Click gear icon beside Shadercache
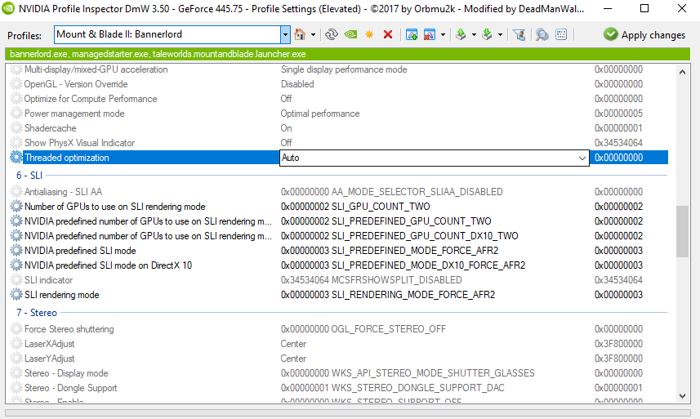This screenshot has width=700, height=419. pyautogui.click(x=16, y=128)
